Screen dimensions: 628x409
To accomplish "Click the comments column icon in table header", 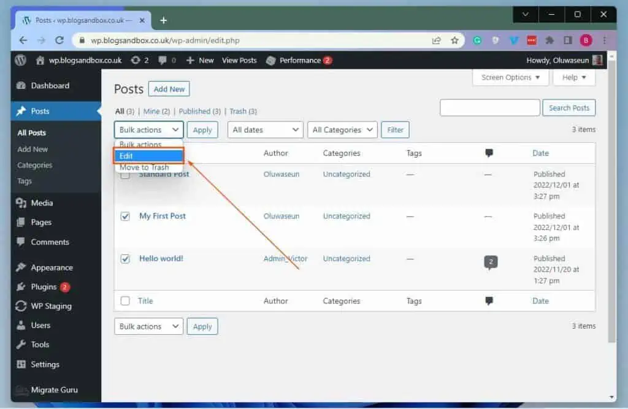I will [489, 153].
